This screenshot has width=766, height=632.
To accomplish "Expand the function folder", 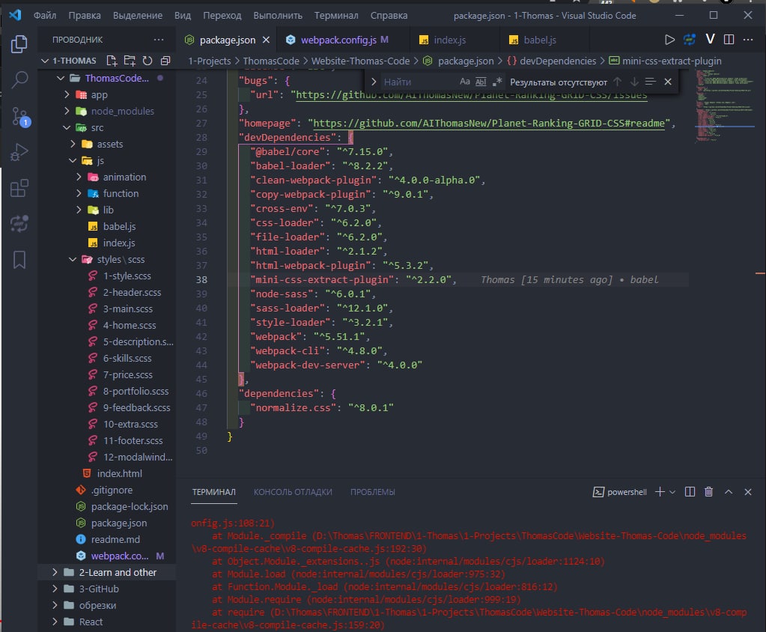I will 79,193.
